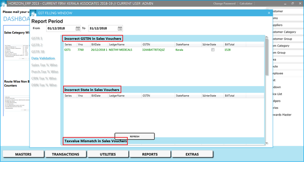Viewport: 304px width, 172px height.
Task: Open Purch.Tax % Wise report
Action: [45, 72]
